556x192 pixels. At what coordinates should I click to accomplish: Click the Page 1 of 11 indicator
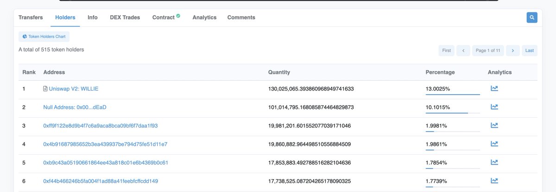488,51
